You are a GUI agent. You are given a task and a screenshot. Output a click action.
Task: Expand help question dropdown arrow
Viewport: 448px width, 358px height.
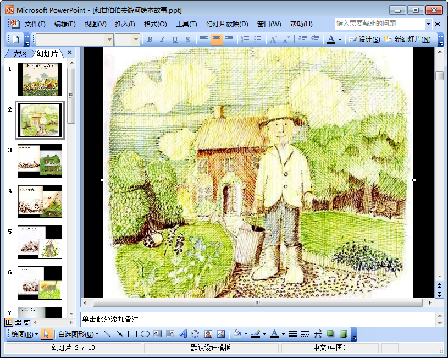[x=428, y=24]
